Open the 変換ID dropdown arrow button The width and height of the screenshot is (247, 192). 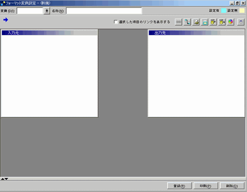pyautogui.click(x=47, y=11)
